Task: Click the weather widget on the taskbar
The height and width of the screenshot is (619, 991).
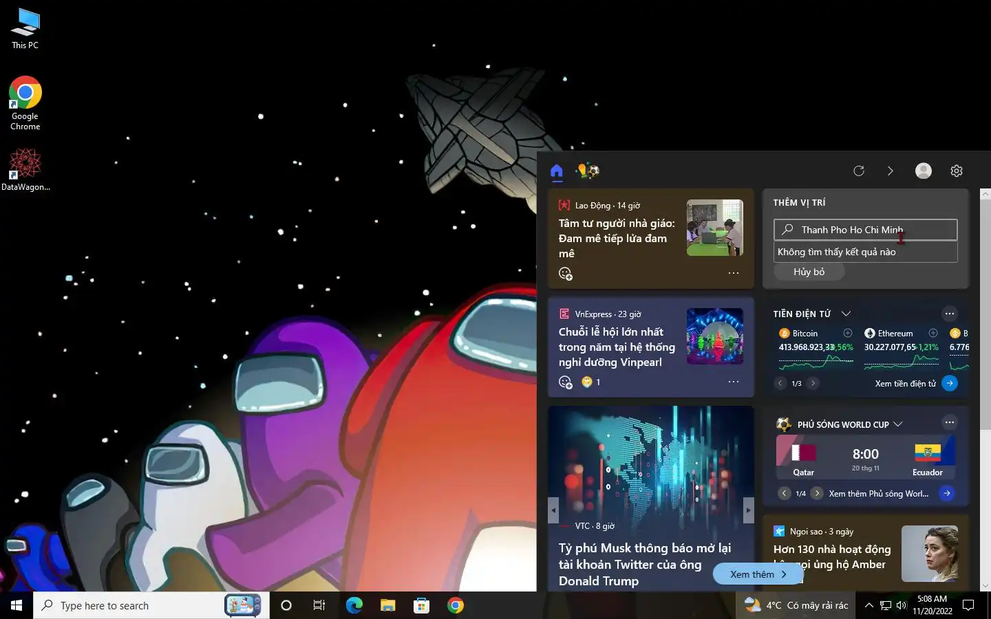Action: pos(796,605)
